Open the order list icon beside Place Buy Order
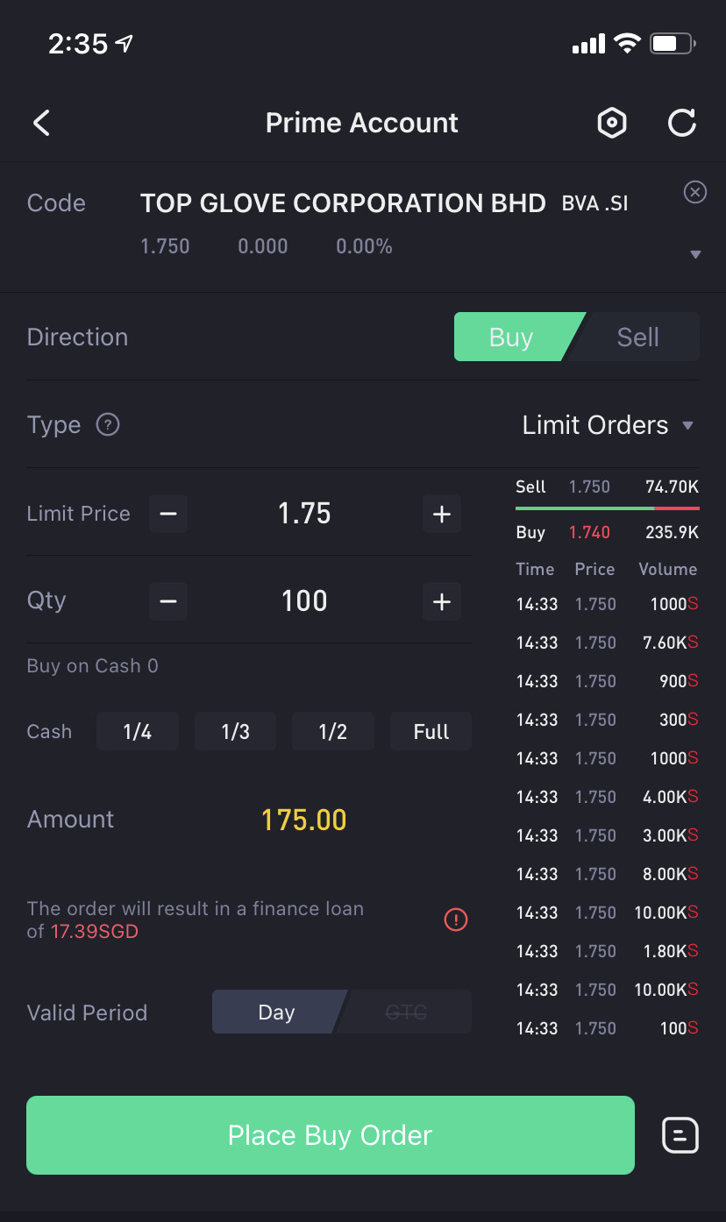The image size is (726, 1222). (680, 1135)
